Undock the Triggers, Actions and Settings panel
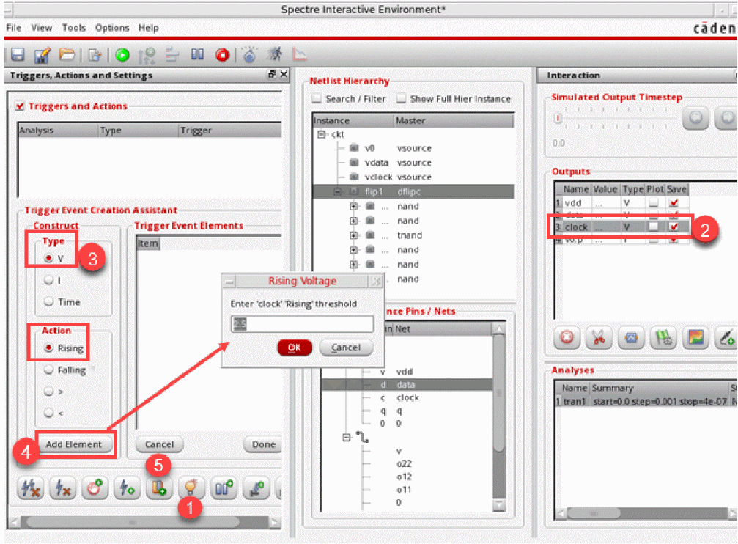Viewport: 738px width, 544px height. pyautogui.click(x=272, y=75)
